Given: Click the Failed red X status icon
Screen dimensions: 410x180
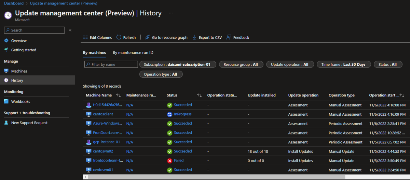Looking at the screenshot, I should point(169,160).
